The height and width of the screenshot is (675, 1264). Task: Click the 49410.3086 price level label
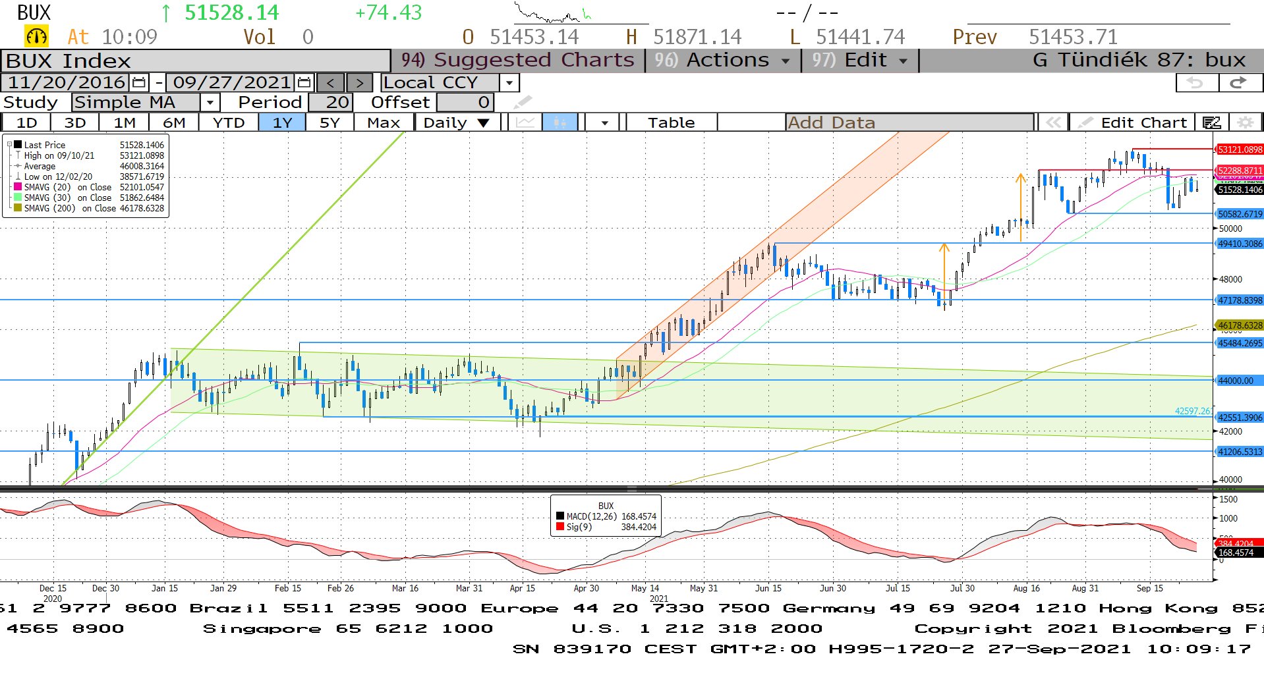coord(1239,244)
